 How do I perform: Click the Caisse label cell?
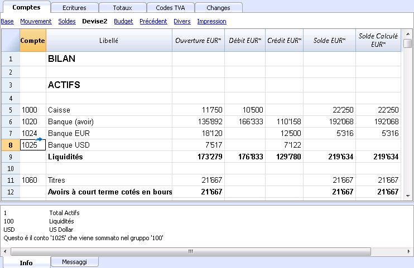coord(109,110)
